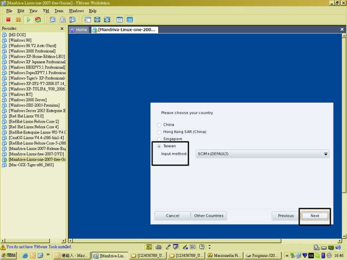Select the China radio button
The height and width of the screenshot is (260, 347).
pyautogui.click(x=159, y=125)
